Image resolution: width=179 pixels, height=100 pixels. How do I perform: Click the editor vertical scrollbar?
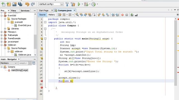point(175,53)
